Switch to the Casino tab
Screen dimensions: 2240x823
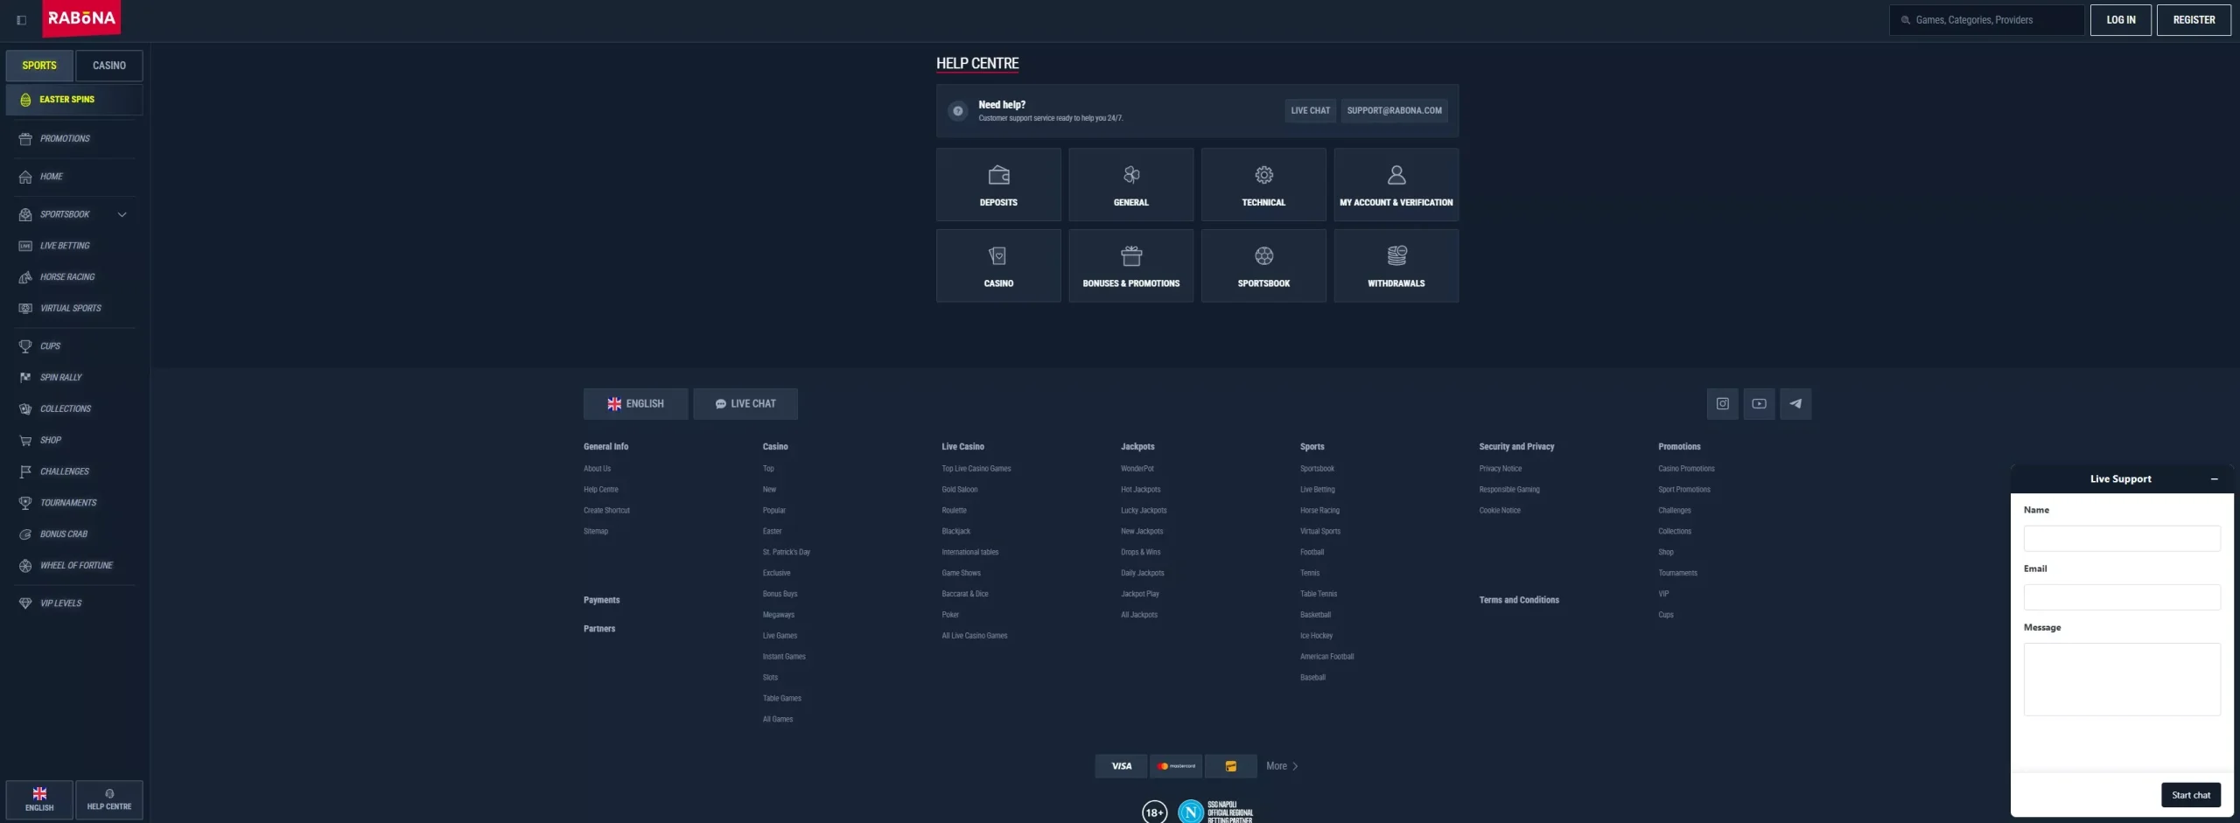pos(109,66)
